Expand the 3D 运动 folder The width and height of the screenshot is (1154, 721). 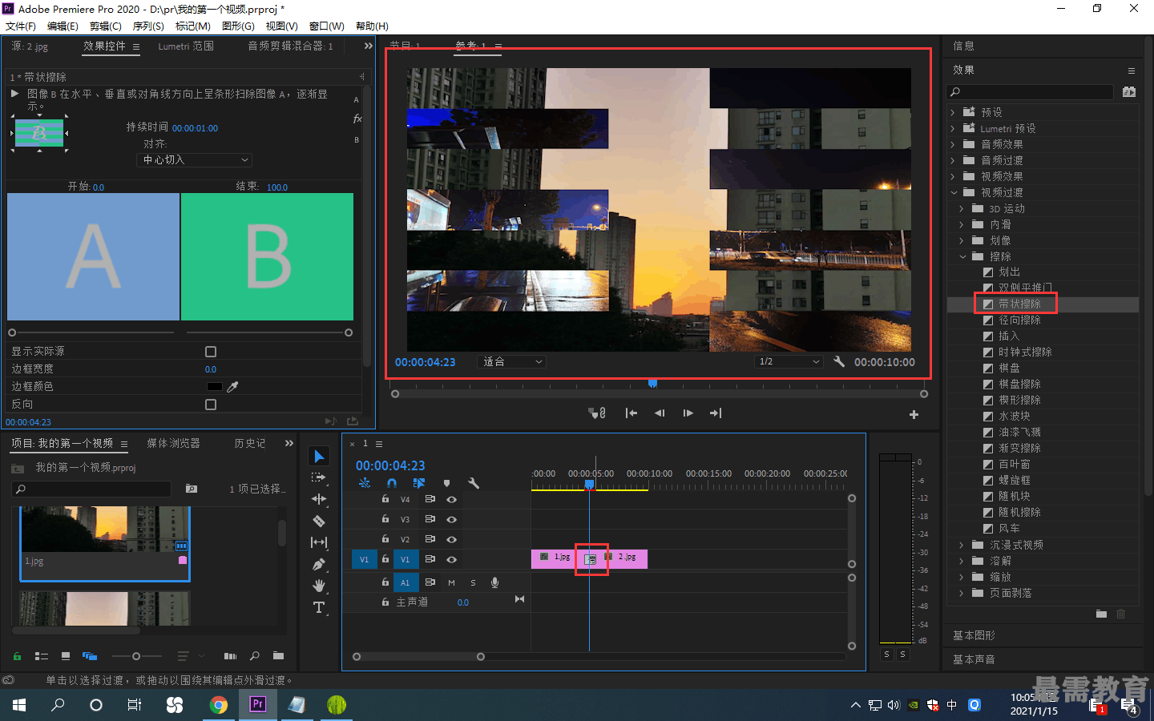962,209
